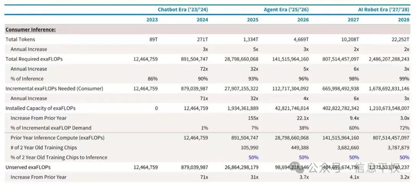Click the "Consumer Inference:" section title

click(x=31, y=30)
